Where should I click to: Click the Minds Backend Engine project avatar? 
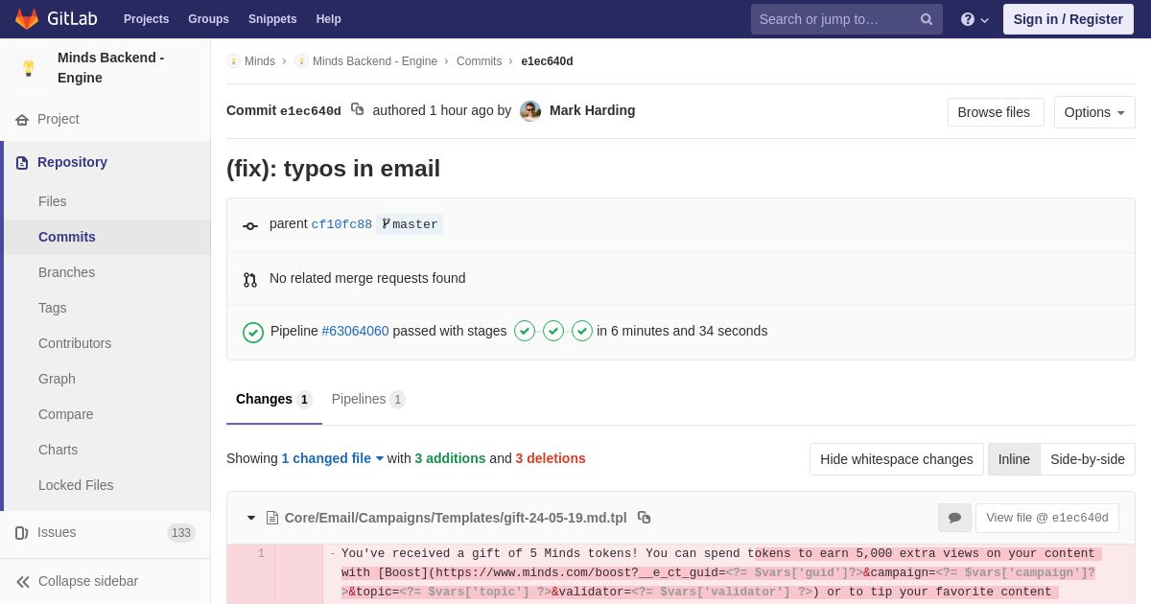[29, 68]
